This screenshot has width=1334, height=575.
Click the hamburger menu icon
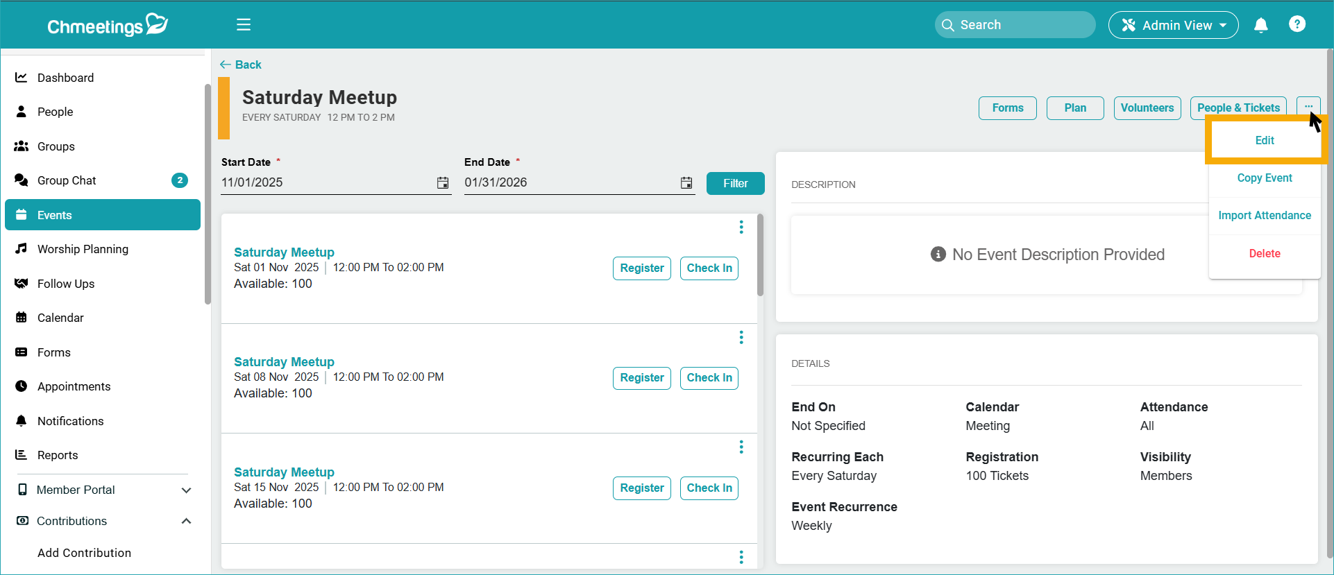coord(244,25)
